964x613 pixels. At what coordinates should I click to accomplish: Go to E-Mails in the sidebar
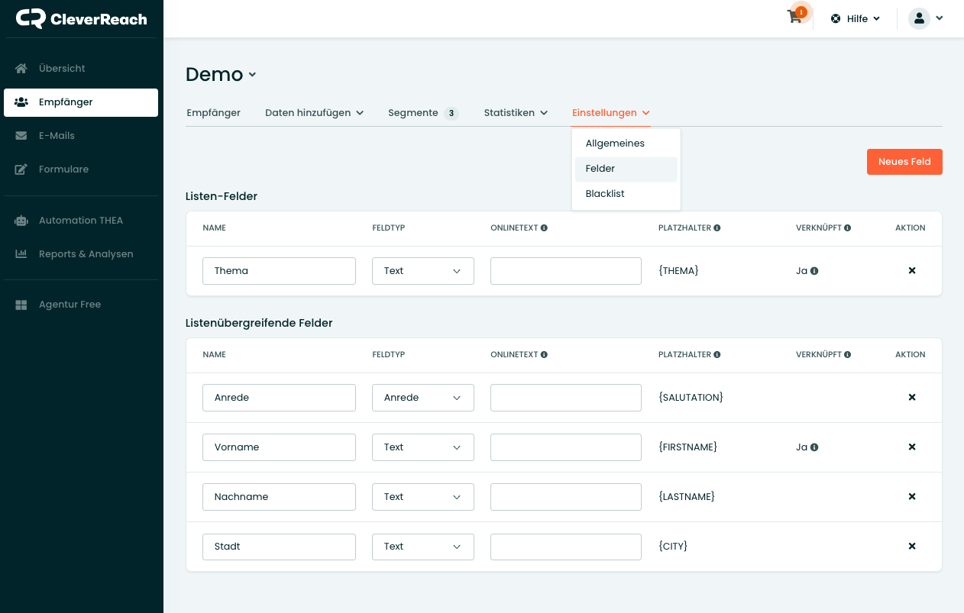pyautogui.click(x=57, y=136)
